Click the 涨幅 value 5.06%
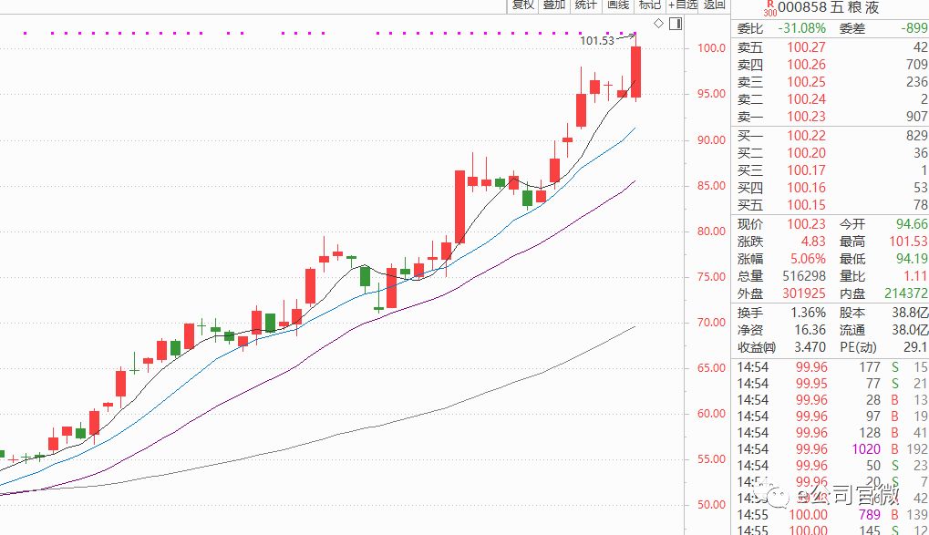 click(808, 259)
